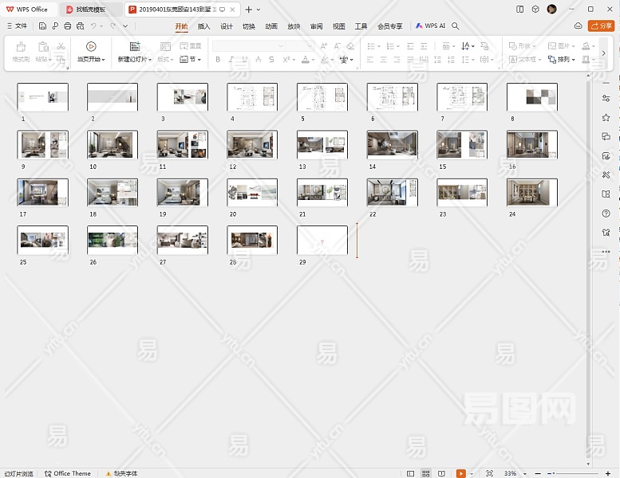Click the play slideshow button in status bar
620x478 pixels.
pyautogui.click(x=460, y=473)
